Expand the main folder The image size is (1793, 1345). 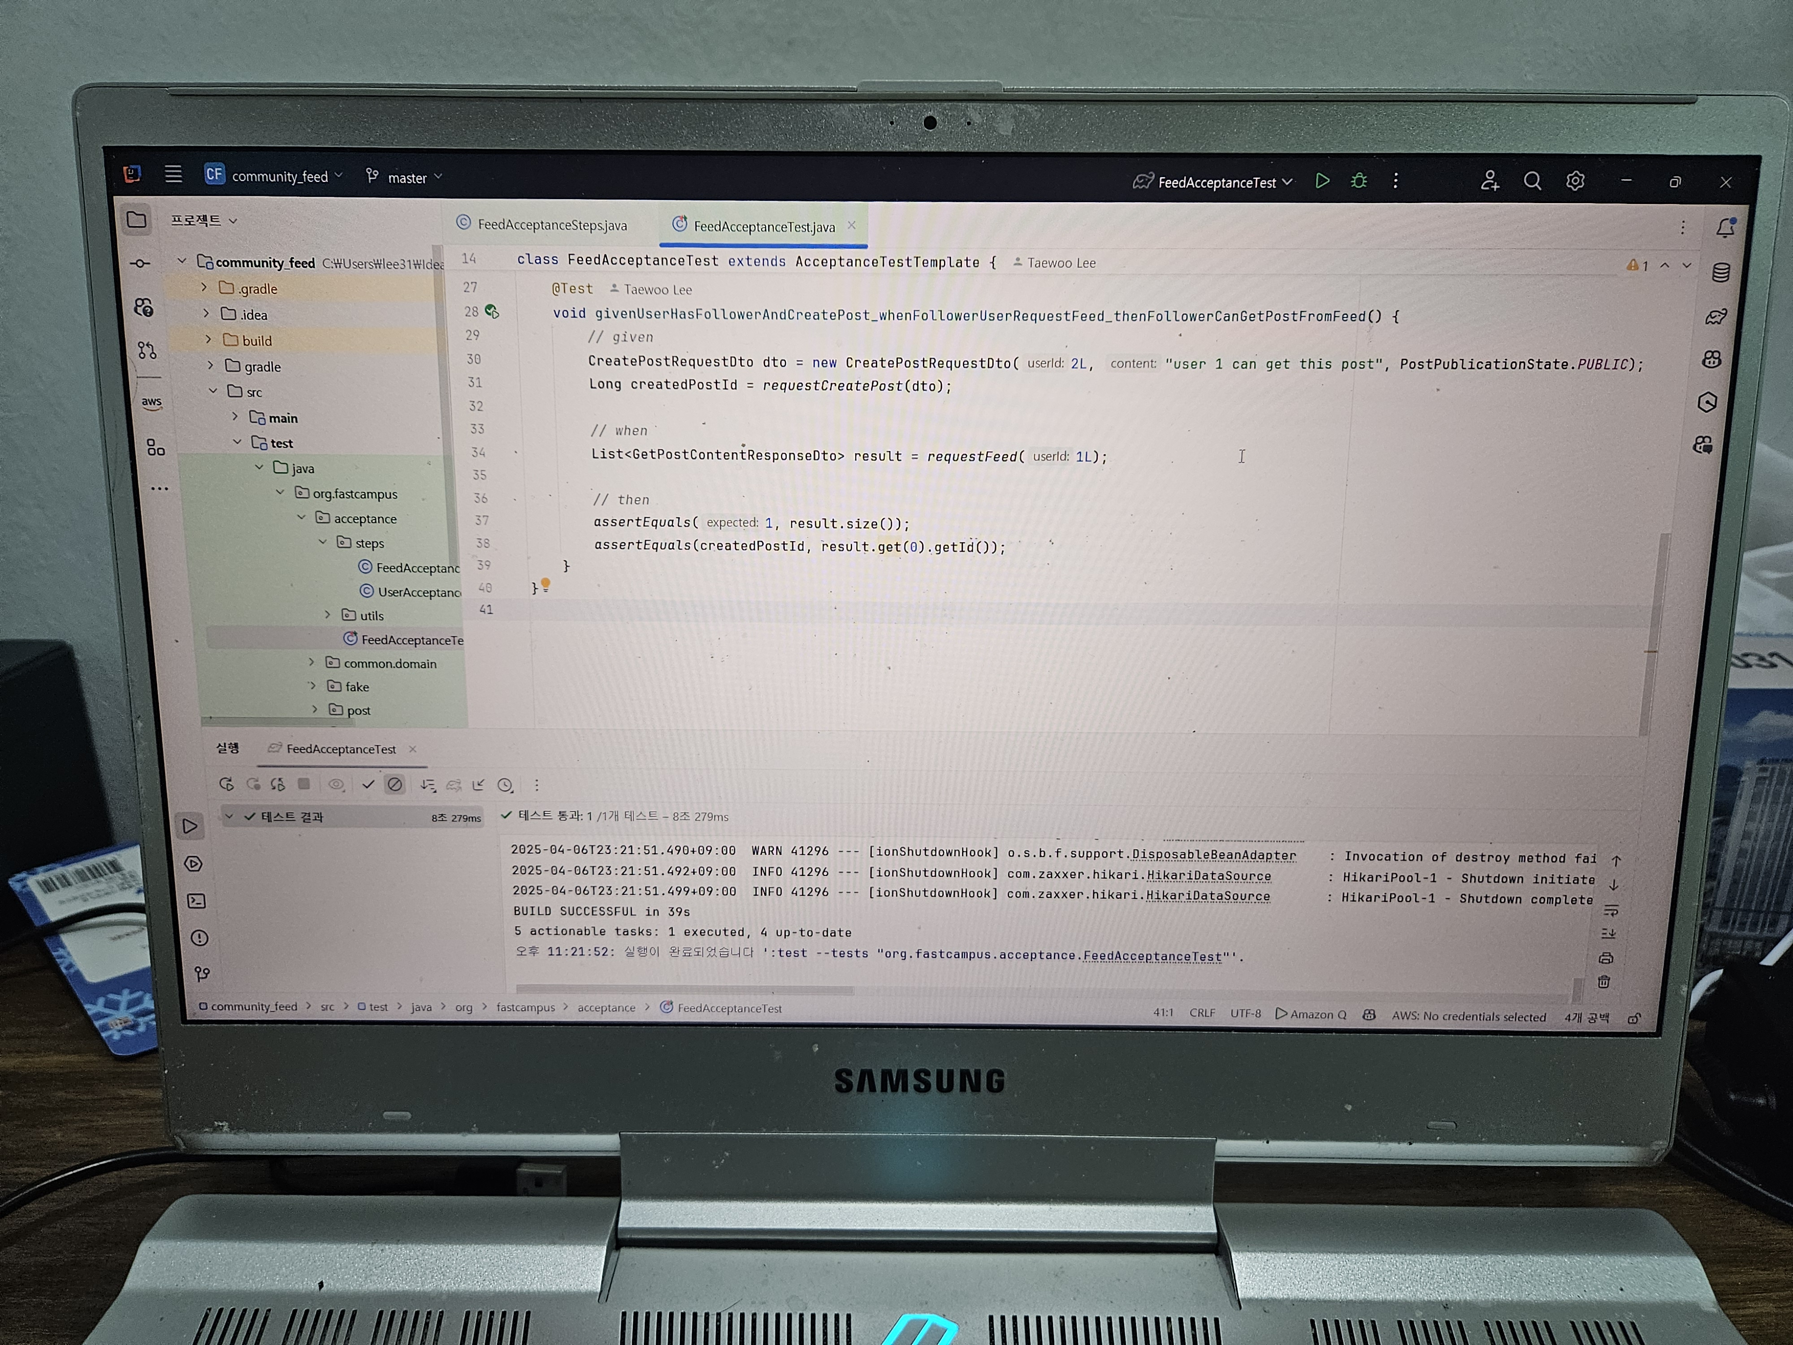[x=234, y=417]
